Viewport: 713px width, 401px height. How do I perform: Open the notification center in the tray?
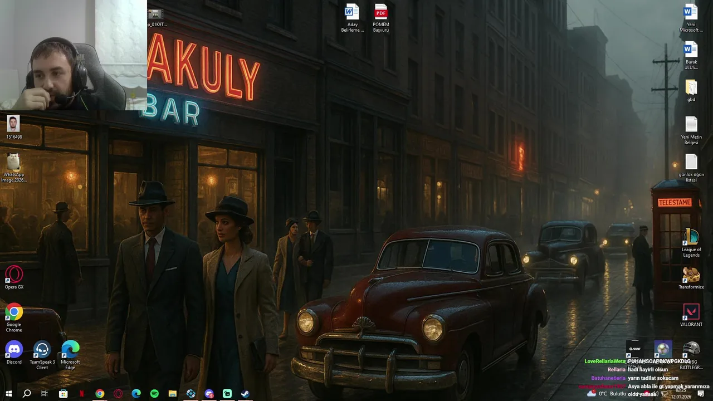[x=701, y=394]
